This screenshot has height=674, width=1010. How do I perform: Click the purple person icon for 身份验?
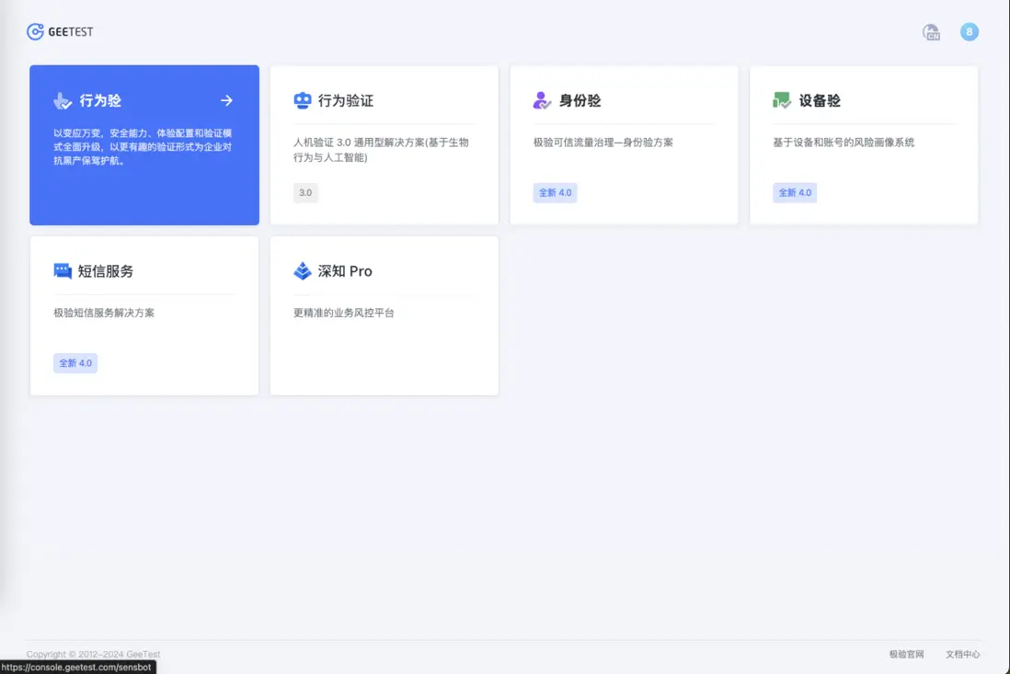click(x=540, y=99)
